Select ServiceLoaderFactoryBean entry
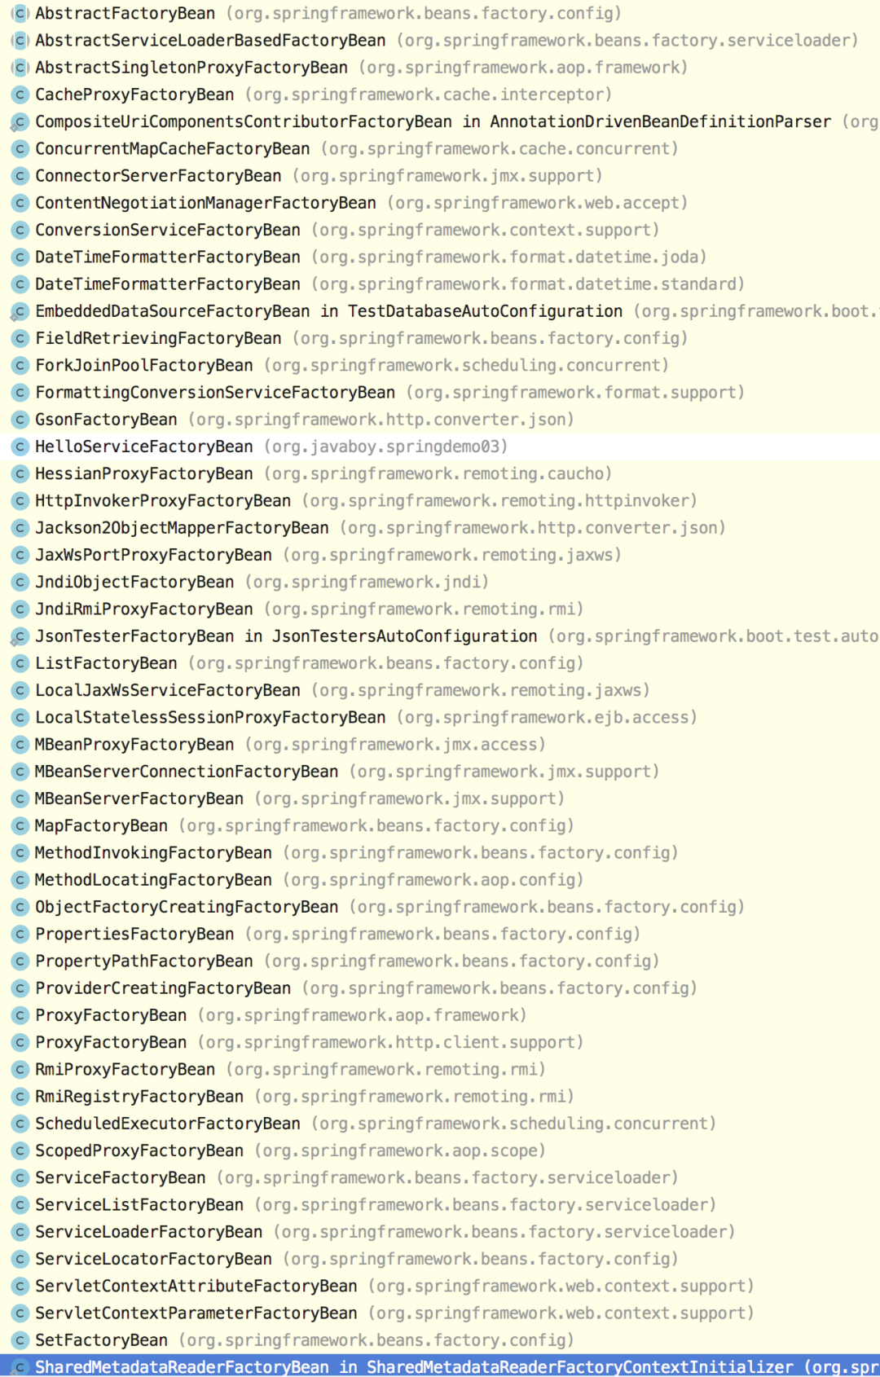Image resolution: width=880 pixels, height=1377 pixels. [x=440, y=1232]
